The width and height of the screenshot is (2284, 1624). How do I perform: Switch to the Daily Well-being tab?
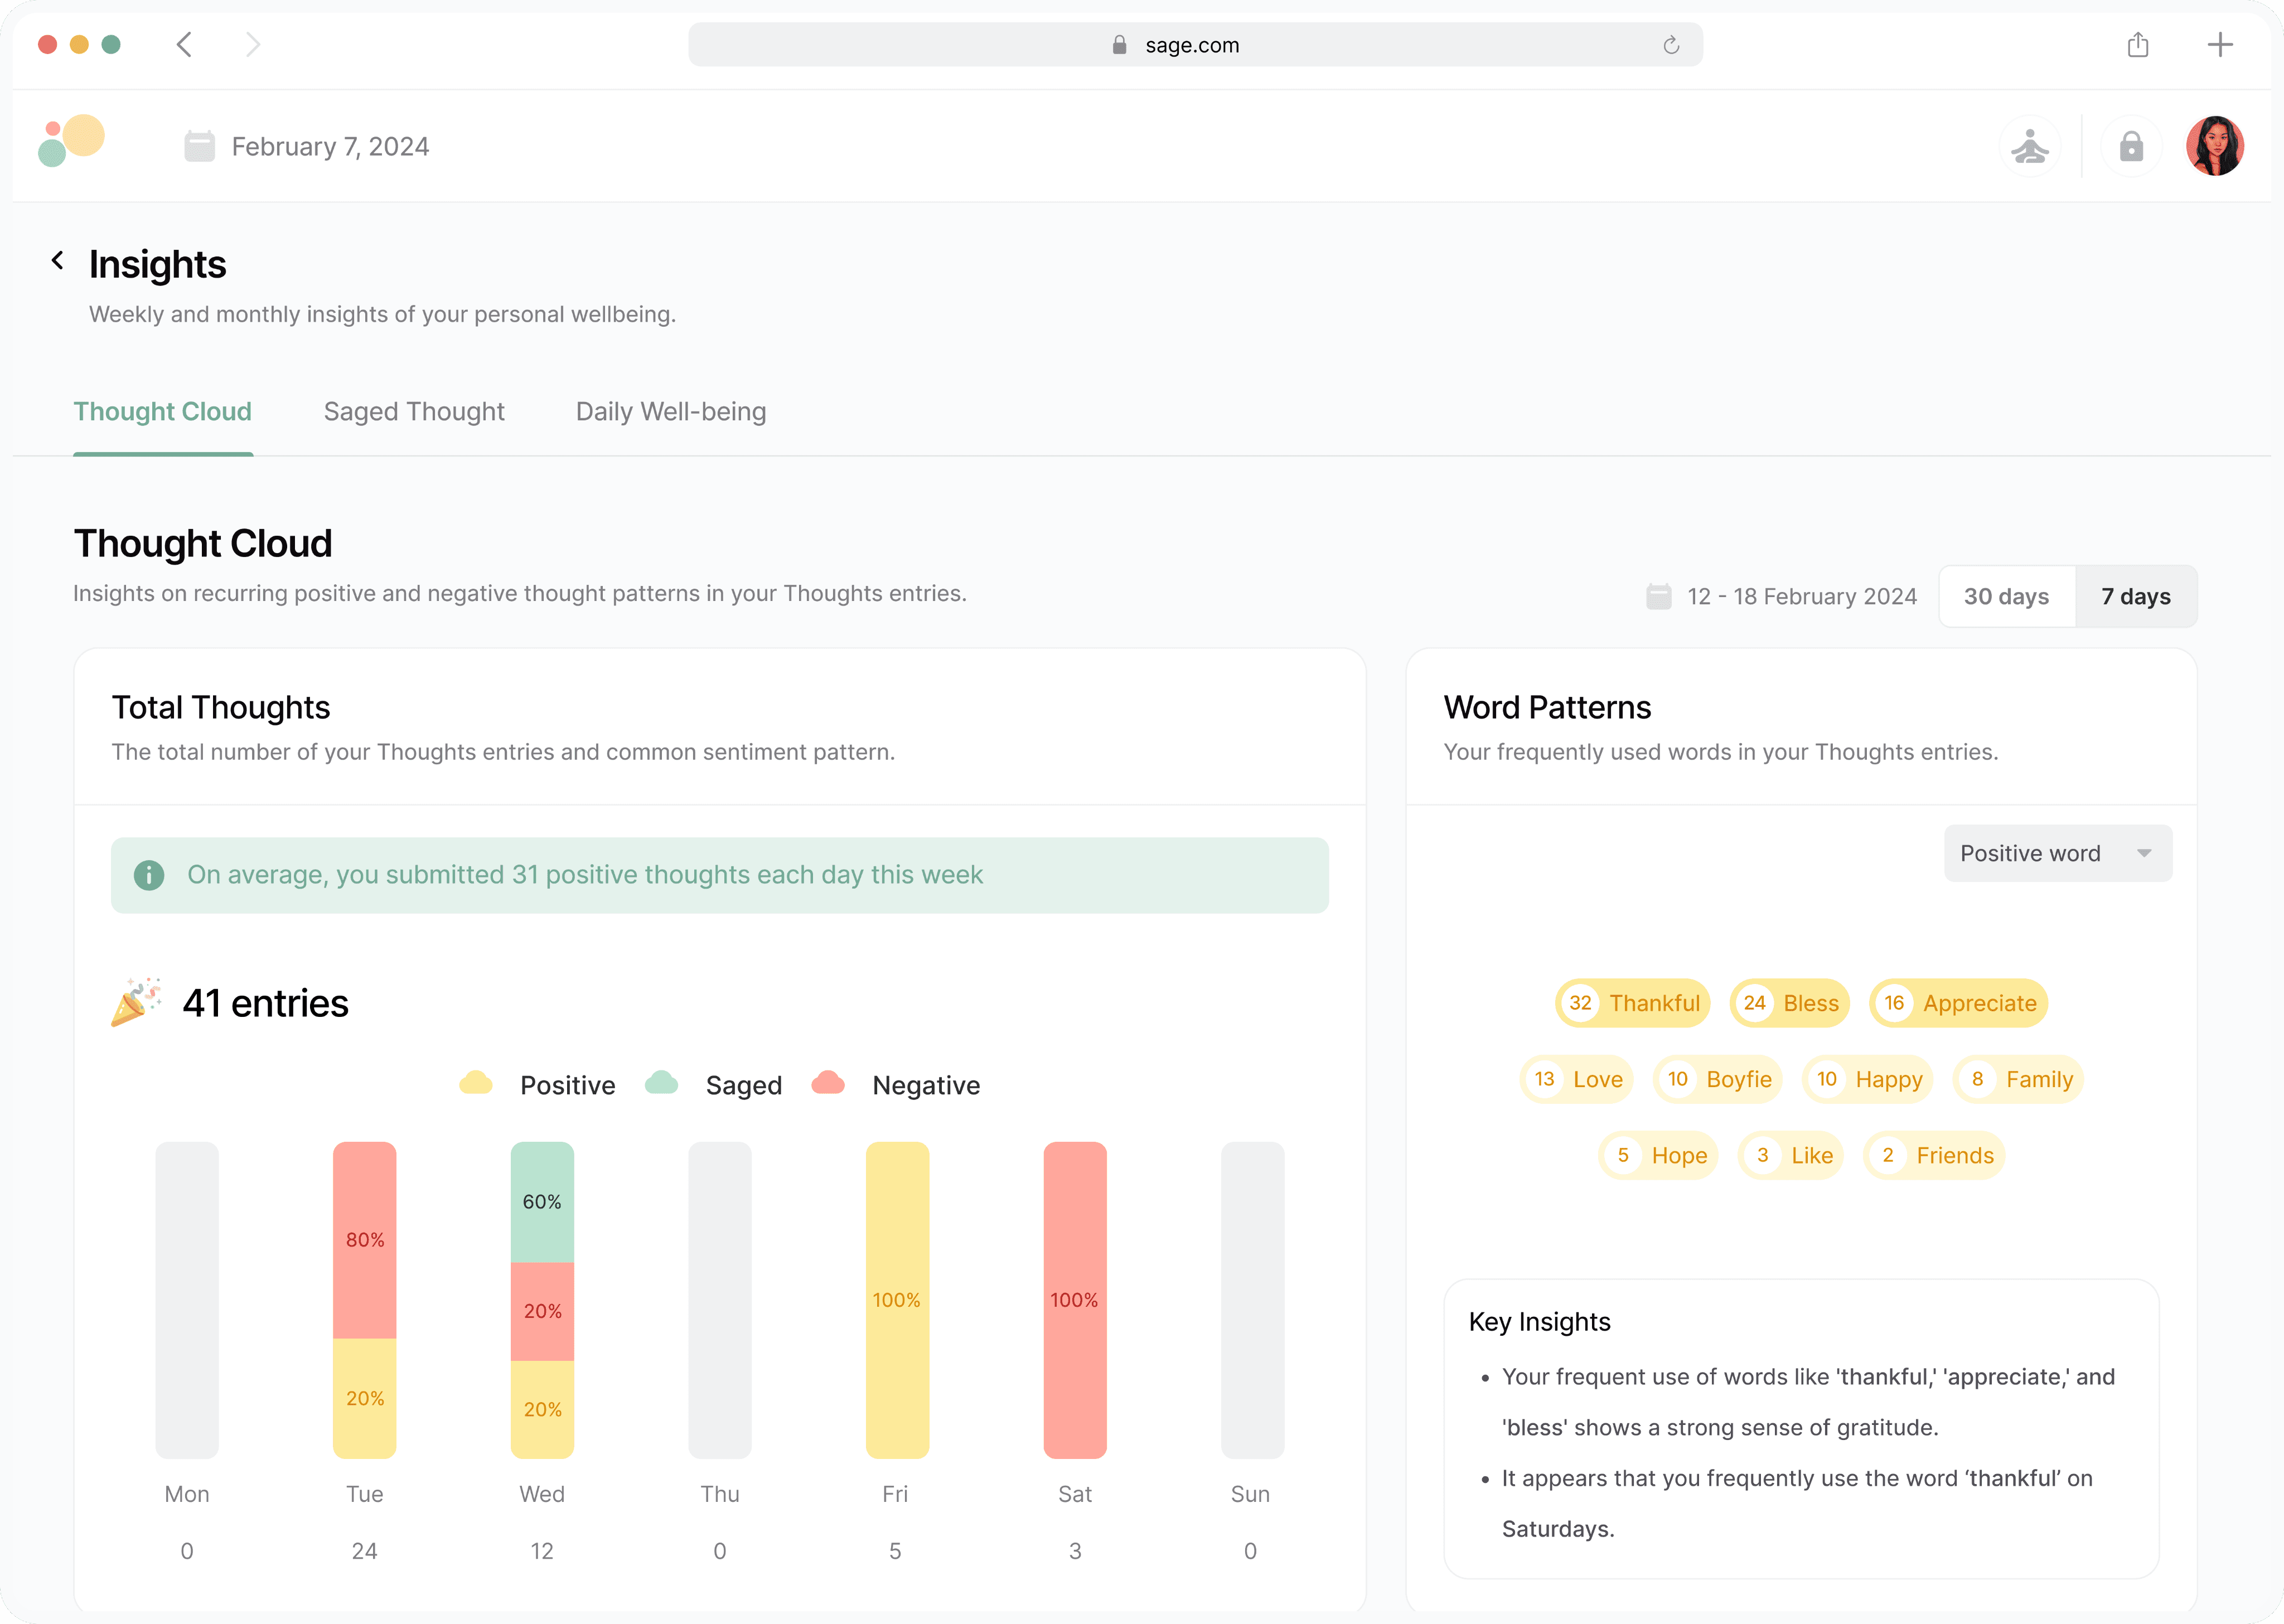671,412
